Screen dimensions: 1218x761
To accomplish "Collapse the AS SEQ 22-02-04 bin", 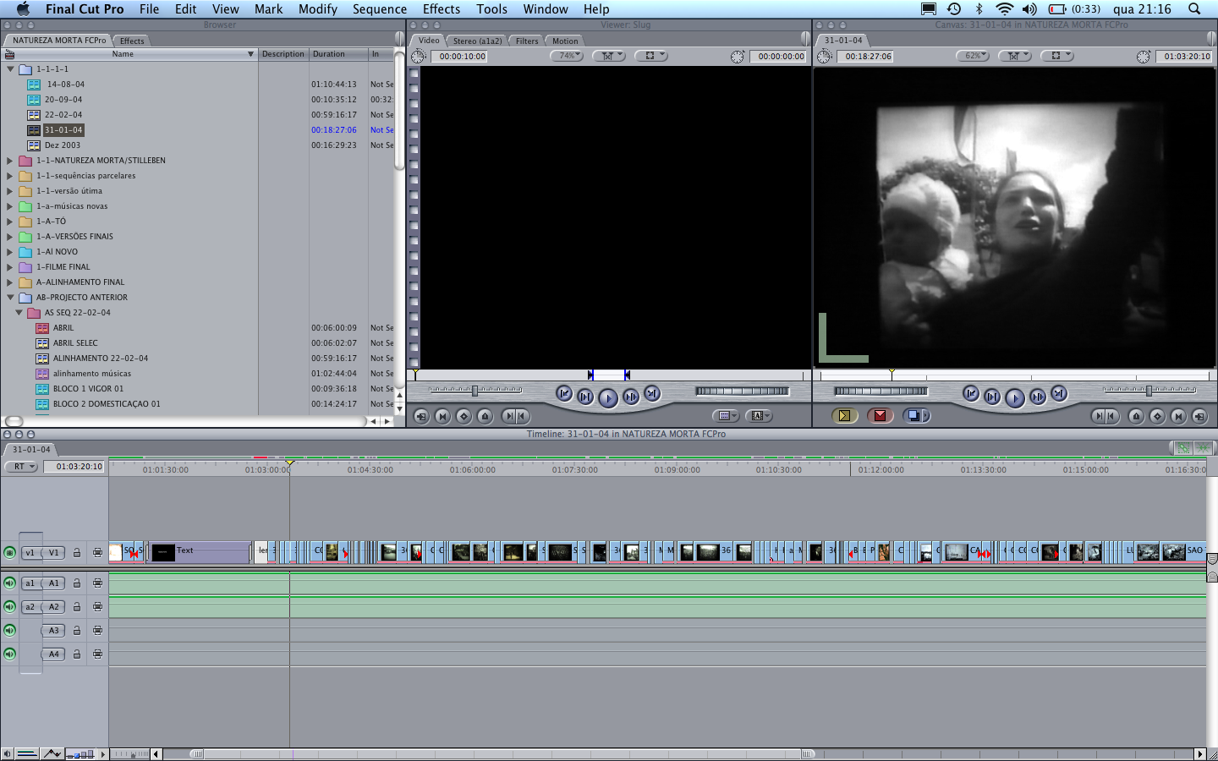I will tap(19, 313).
